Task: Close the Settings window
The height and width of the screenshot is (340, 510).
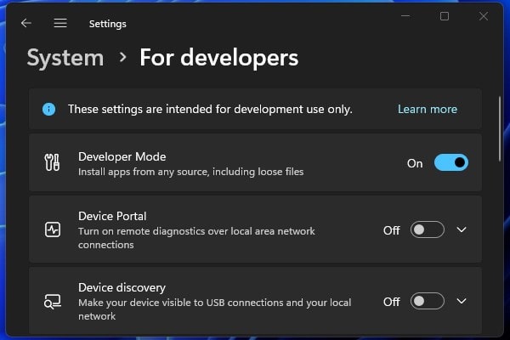Action: click(484, 16)
